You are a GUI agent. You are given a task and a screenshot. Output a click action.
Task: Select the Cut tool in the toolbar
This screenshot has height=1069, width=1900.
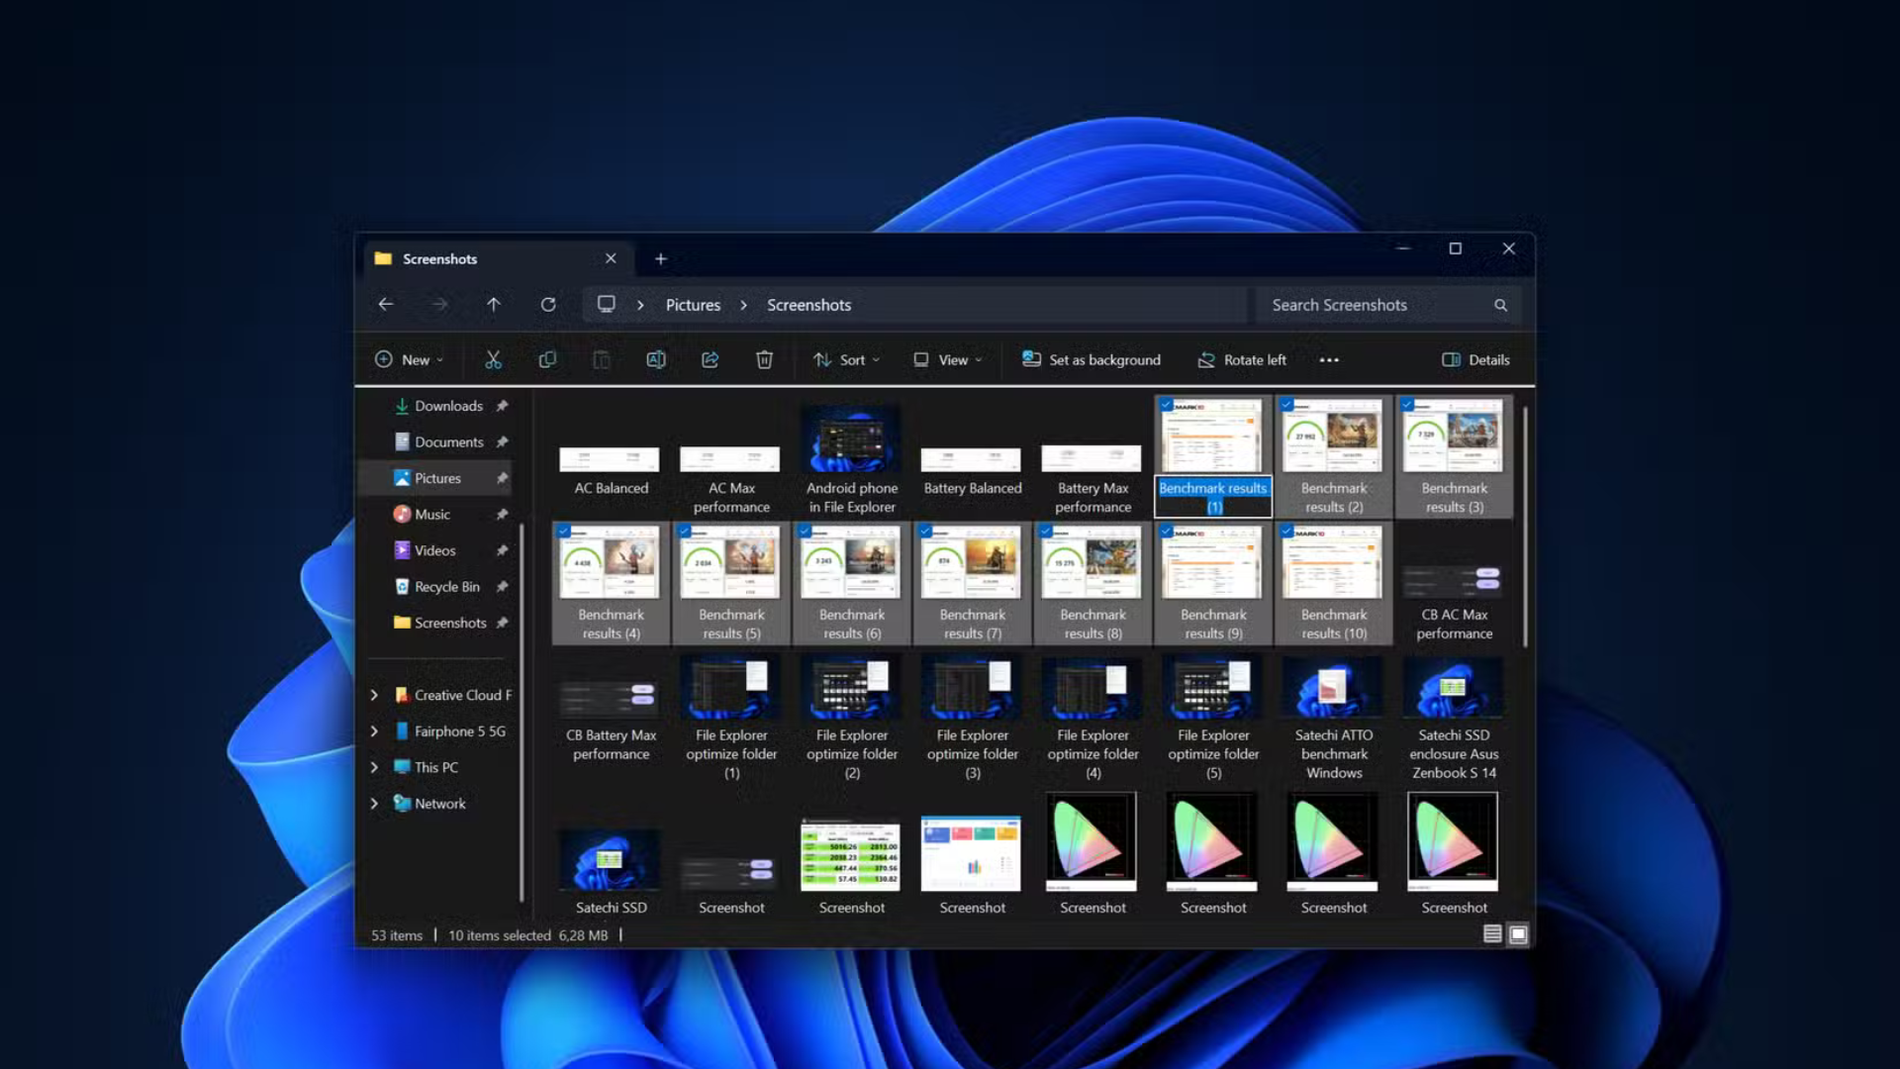pos(494,359)
